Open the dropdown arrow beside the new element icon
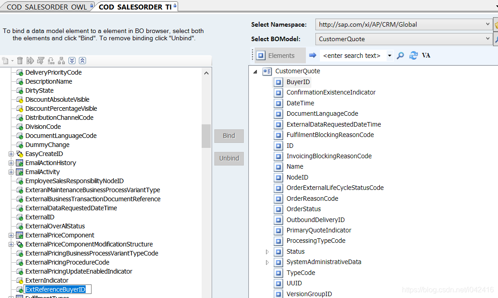The height and width of the screenshot is (298, 498). click(12, 61)
